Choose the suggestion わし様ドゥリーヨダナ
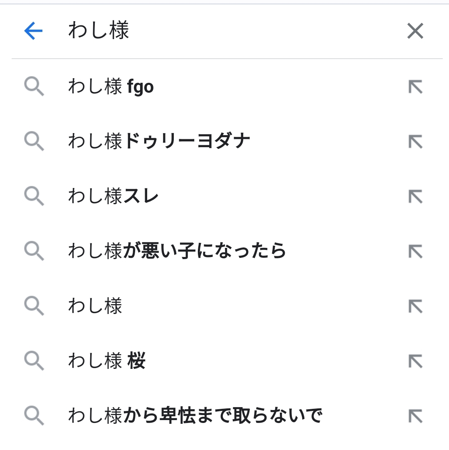This screenshot has width=449, height=450. tap(159, 141)
